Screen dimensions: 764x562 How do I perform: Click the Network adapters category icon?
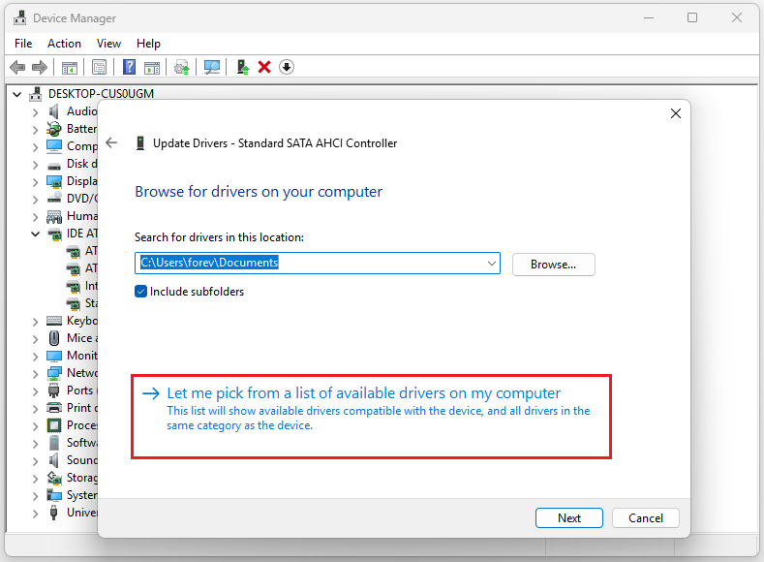coord(54,373)
